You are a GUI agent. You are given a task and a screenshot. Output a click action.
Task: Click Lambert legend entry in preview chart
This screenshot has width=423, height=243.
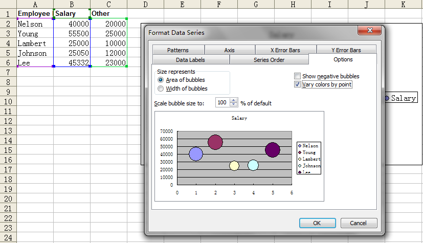(x=309, y=159)
